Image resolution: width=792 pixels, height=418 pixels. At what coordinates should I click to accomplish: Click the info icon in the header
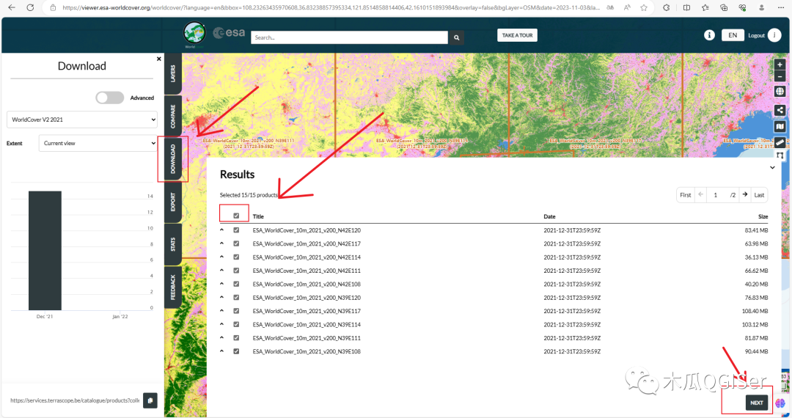(709, 35)
